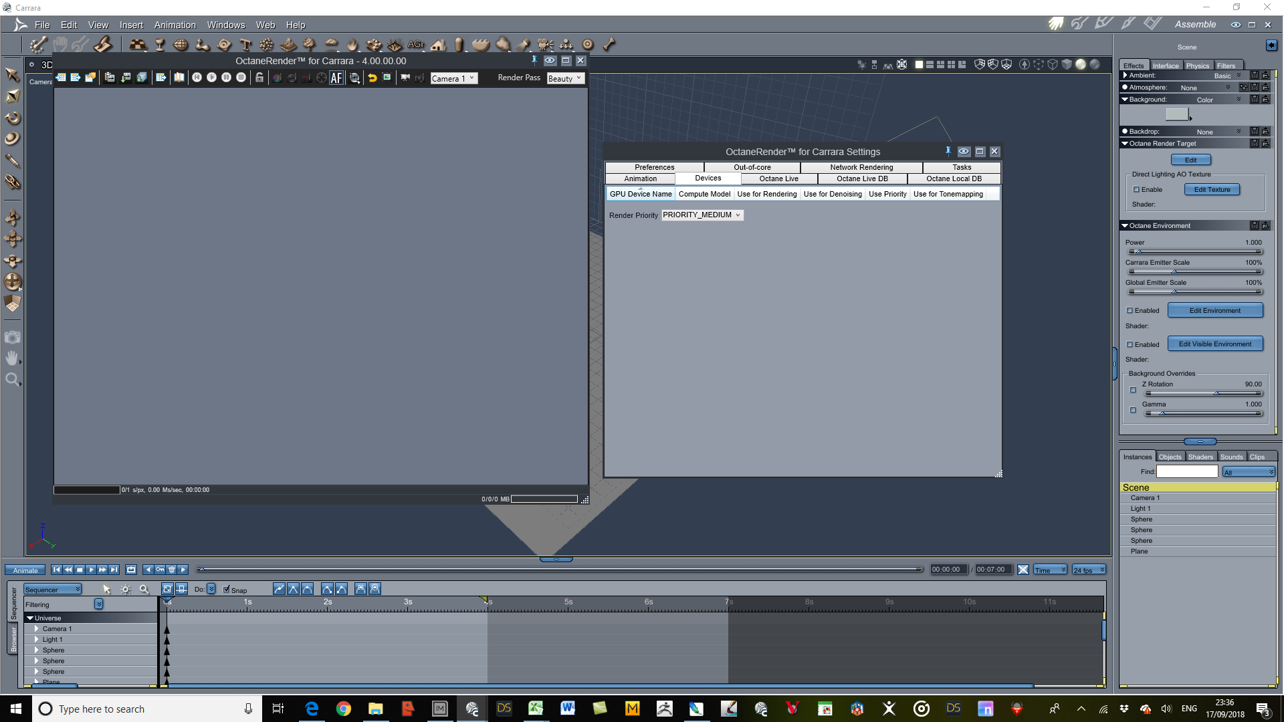1284x722 pixels.
Task: Open the Render Priority dropdown
Action: (702, 215)
